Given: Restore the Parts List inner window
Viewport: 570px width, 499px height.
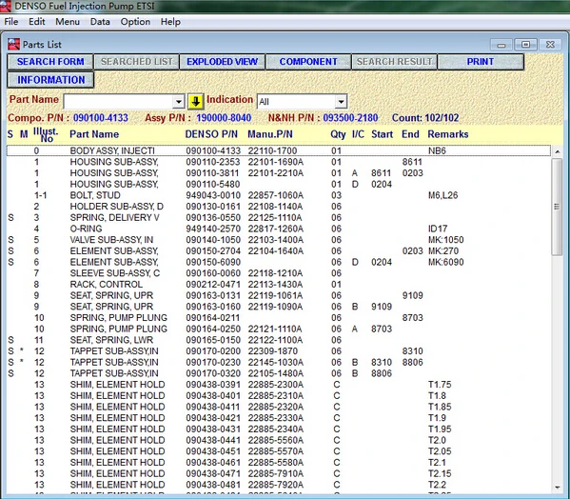Looking at the screenshot, I should point(525,45).
